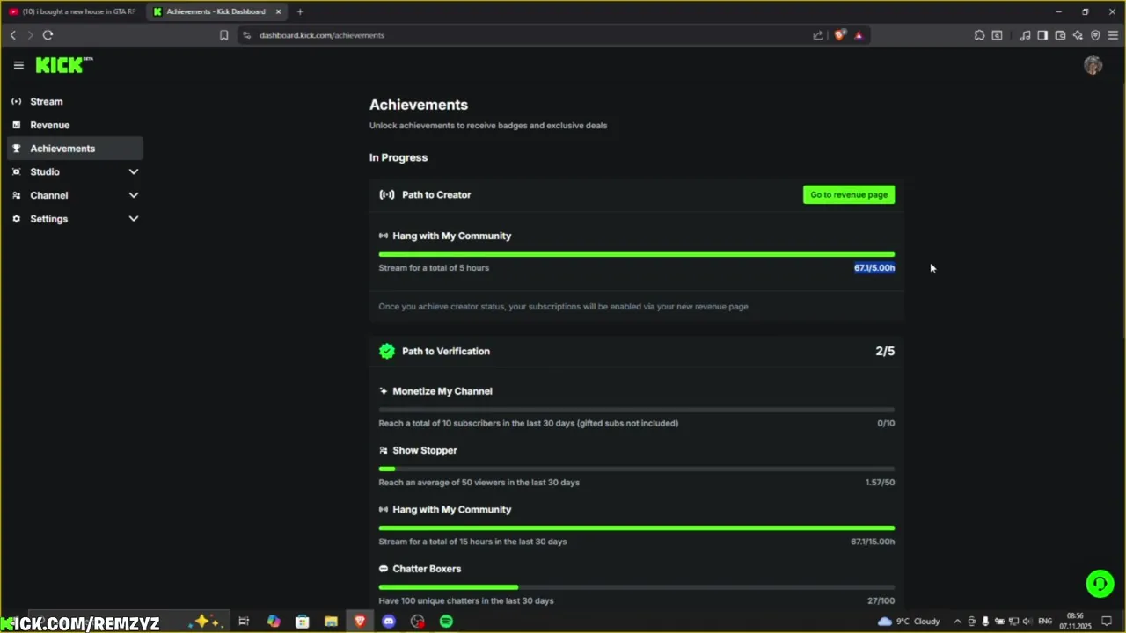Open the Brave VPN shield icon
The width and height of the screenshot is (1126, 633).
pyautogui.click(x=1095, y=35)
